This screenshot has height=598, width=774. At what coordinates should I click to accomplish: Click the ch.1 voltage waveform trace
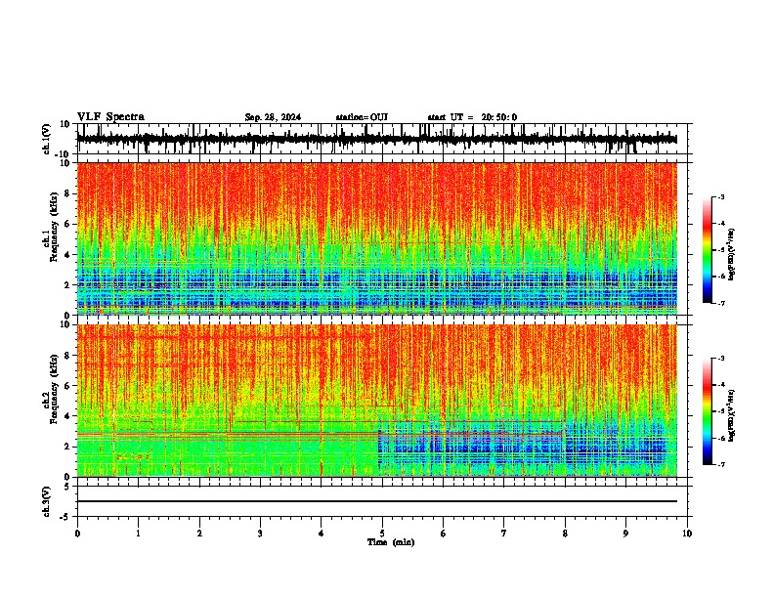click(x=376, y=139)
